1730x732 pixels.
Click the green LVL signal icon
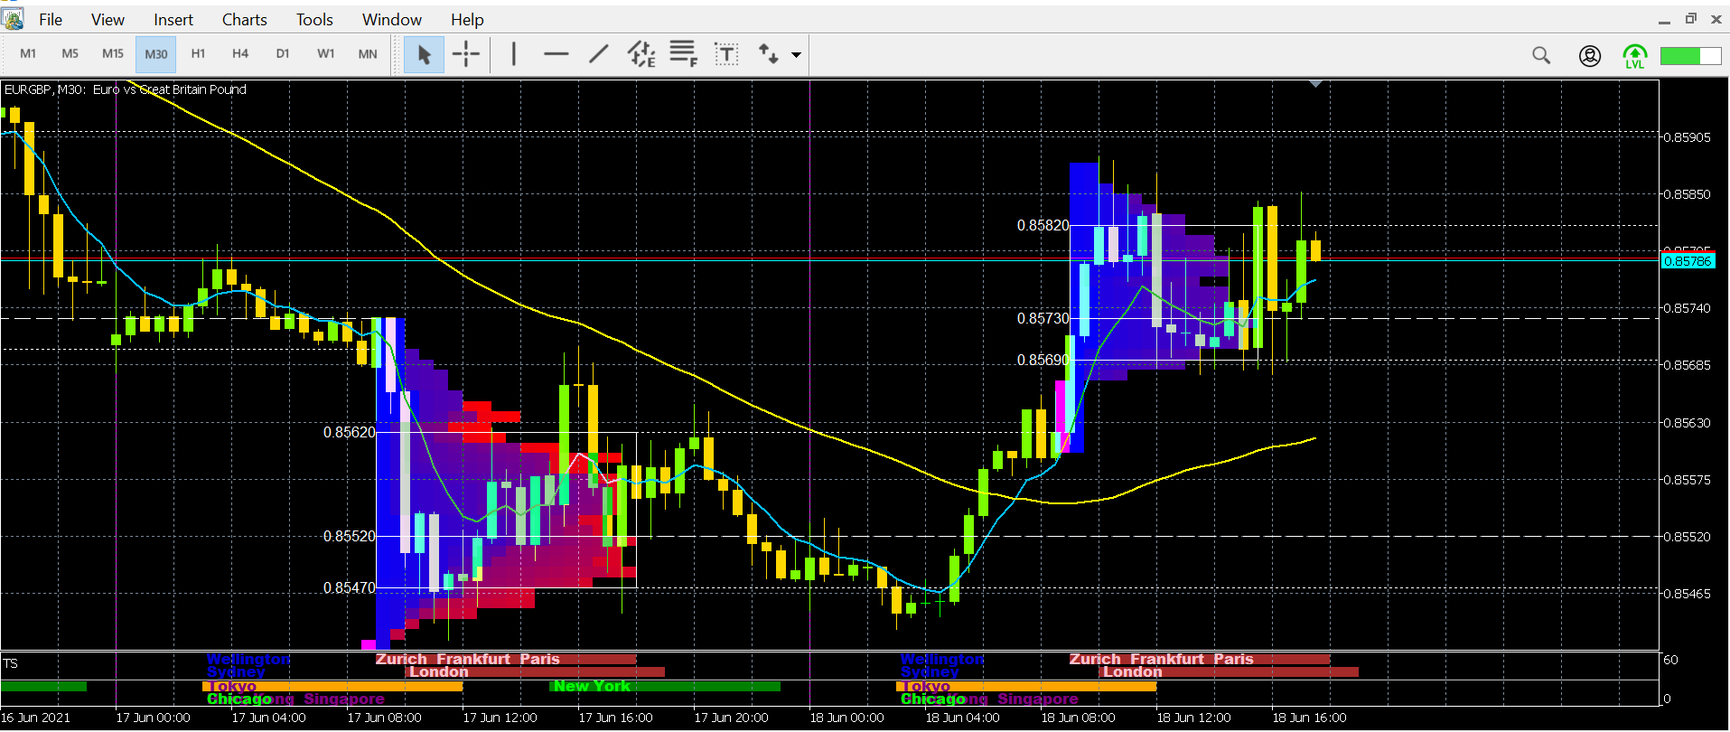(x=1635, y=56)
